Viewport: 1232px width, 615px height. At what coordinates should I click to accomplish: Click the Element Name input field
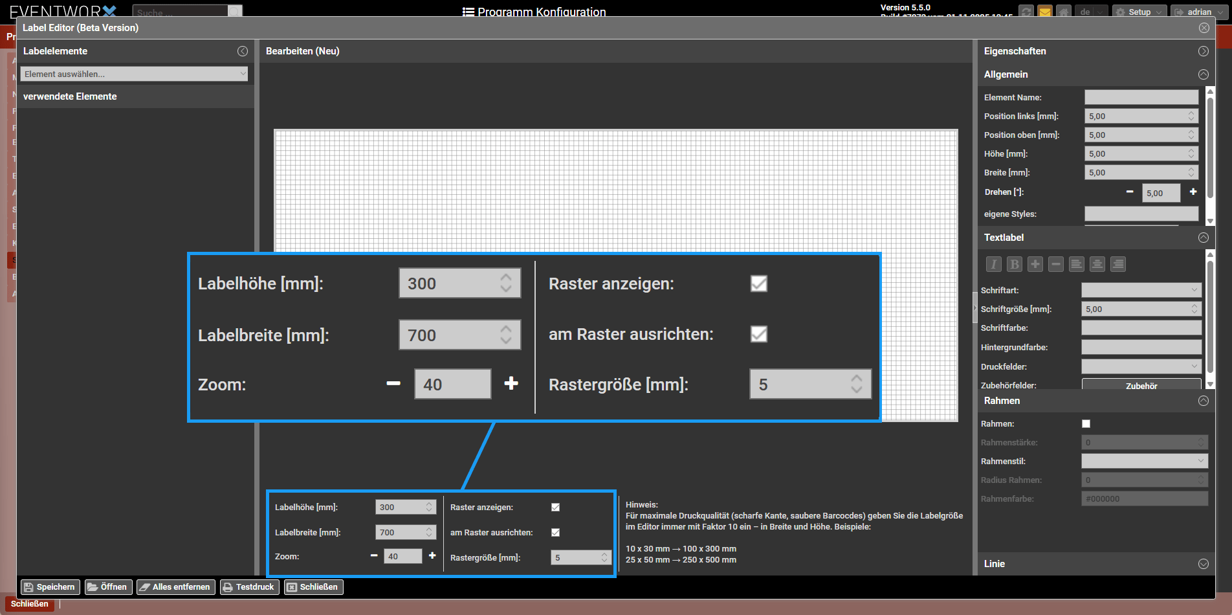[1141, 98]
